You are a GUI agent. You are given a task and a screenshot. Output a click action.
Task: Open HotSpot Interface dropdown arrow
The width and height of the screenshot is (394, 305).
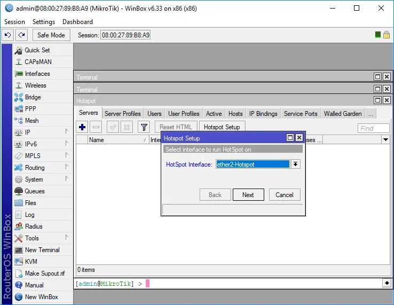click(x=296, y=165)
